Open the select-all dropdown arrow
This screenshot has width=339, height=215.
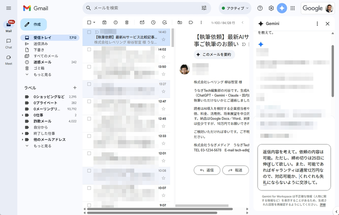point(94,22)
